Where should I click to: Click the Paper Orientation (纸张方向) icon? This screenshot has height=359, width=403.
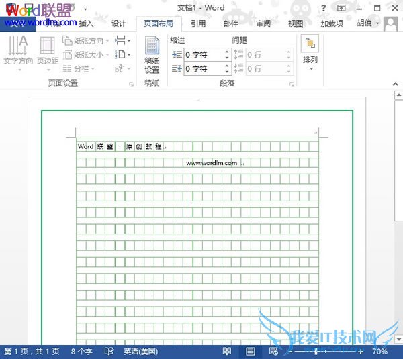point(67,40)
